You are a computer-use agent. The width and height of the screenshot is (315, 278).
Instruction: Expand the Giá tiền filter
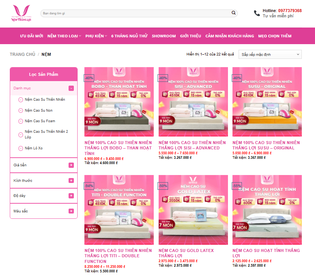click(x=71, y=165)
